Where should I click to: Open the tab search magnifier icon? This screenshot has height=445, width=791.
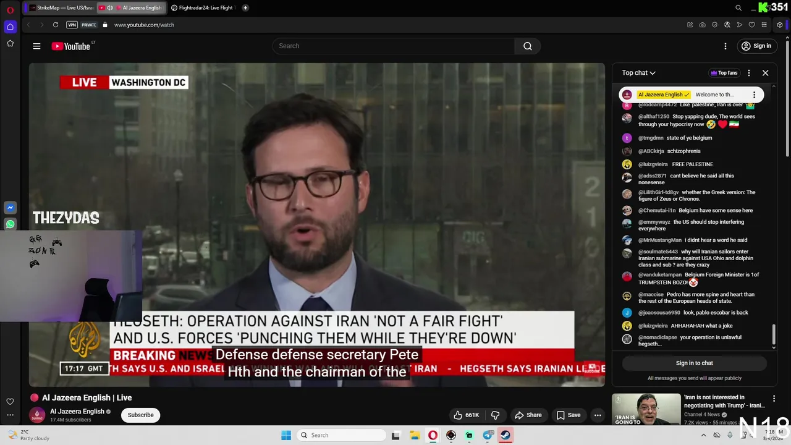click(x=738, y=8)
